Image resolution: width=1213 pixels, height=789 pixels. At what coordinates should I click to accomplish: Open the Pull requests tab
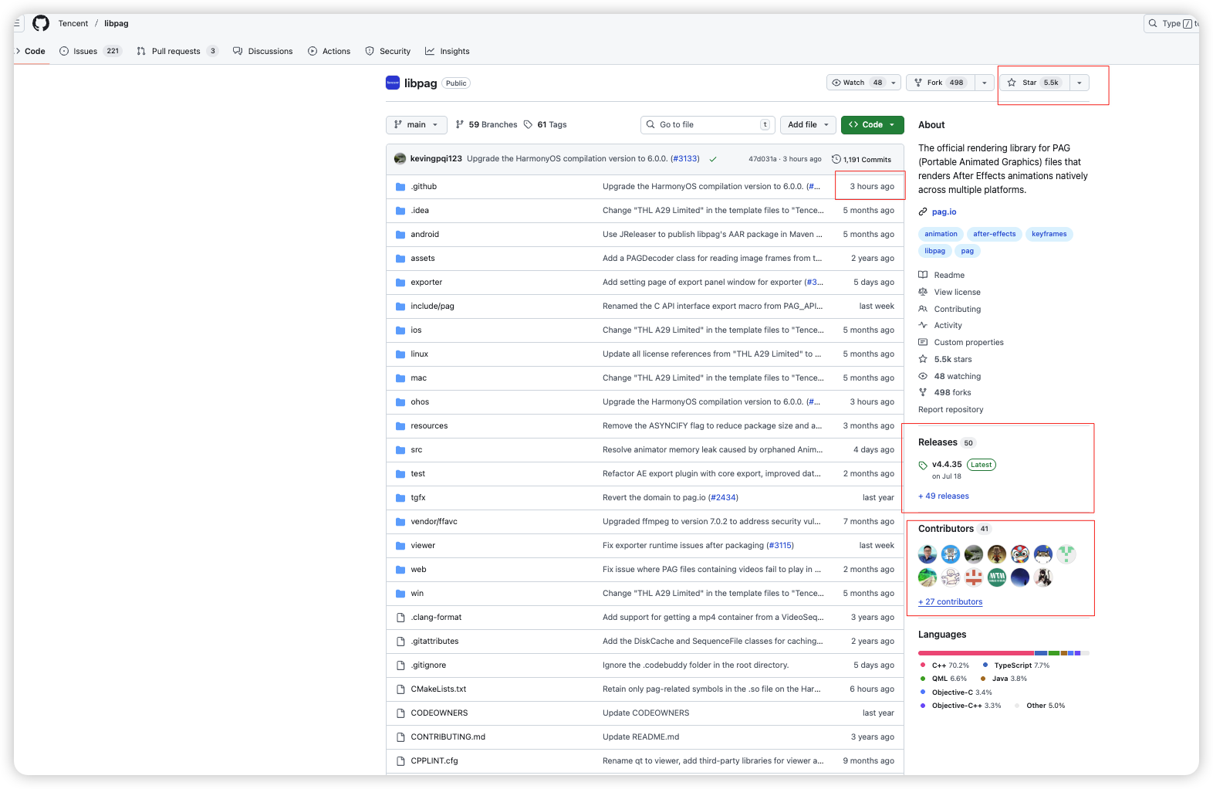pyautogui.click(x=177, y=51)
